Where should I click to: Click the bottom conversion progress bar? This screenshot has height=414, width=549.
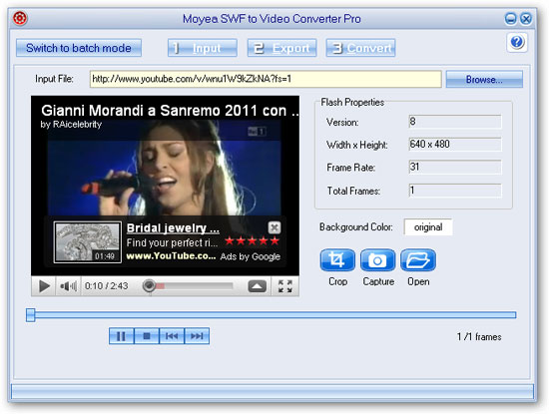(273, 392)
